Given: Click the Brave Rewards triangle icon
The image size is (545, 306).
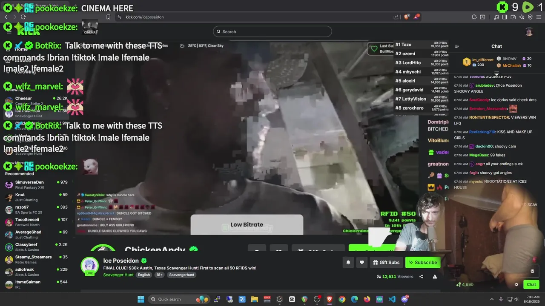Looking at the screenshot, I should tap(416, 17).
